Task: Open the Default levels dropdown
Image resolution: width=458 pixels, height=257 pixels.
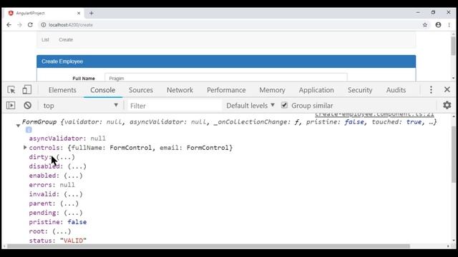Action: tap(250, 106)
